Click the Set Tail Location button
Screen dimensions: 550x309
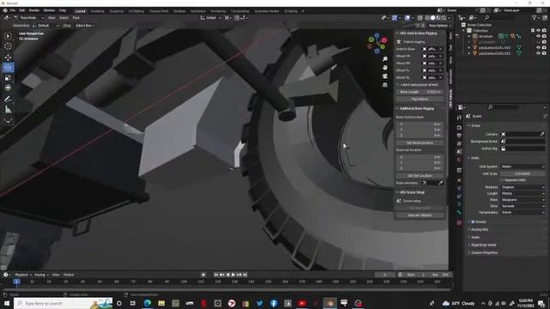[x=420, y=175]
